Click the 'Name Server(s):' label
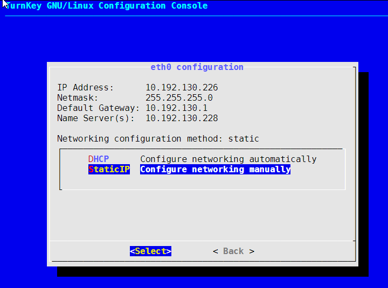This screenshot has width=388, height=288. point(96,118)
